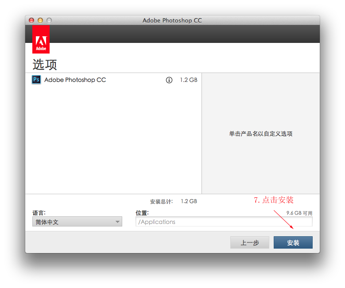Click the 9.6 GB 可用 available space text
Viewport: 345px width, 288px height.
[x=299, y=213]
